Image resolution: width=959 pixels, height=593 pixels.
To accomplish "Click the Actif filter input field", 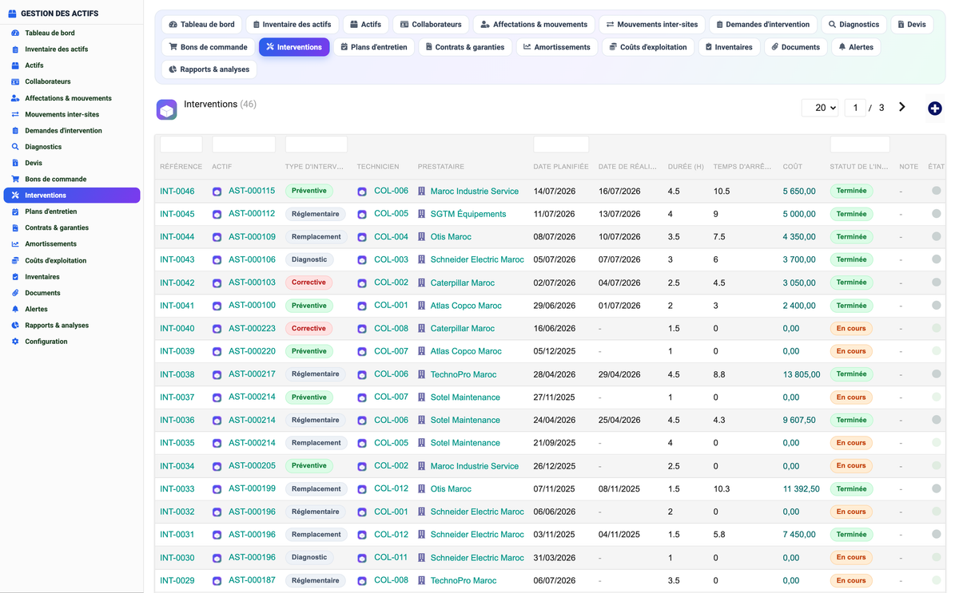I will coord(244,144).
